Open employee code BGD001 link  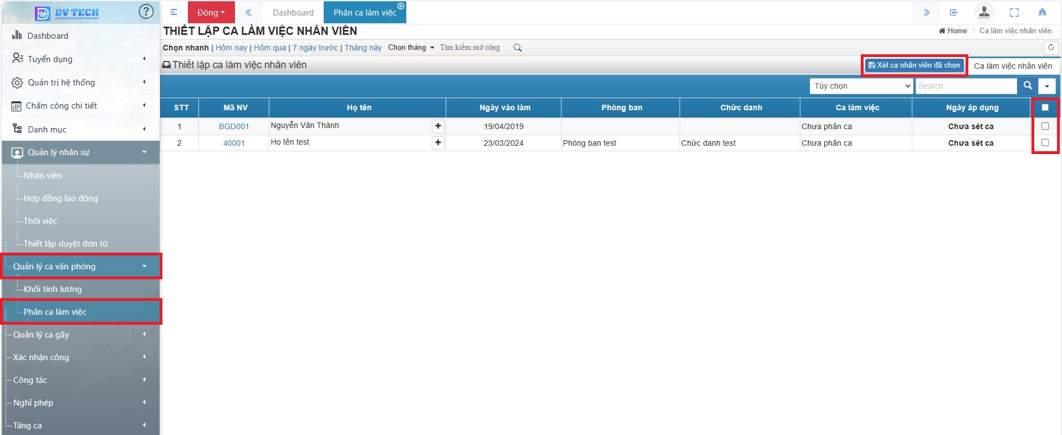pos(233,126)
